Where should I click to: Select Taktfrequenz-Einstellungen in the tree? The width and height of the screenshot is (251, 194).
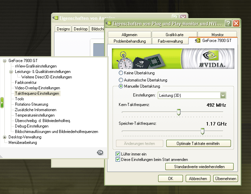pyautogui.click(x=37, y=93)
